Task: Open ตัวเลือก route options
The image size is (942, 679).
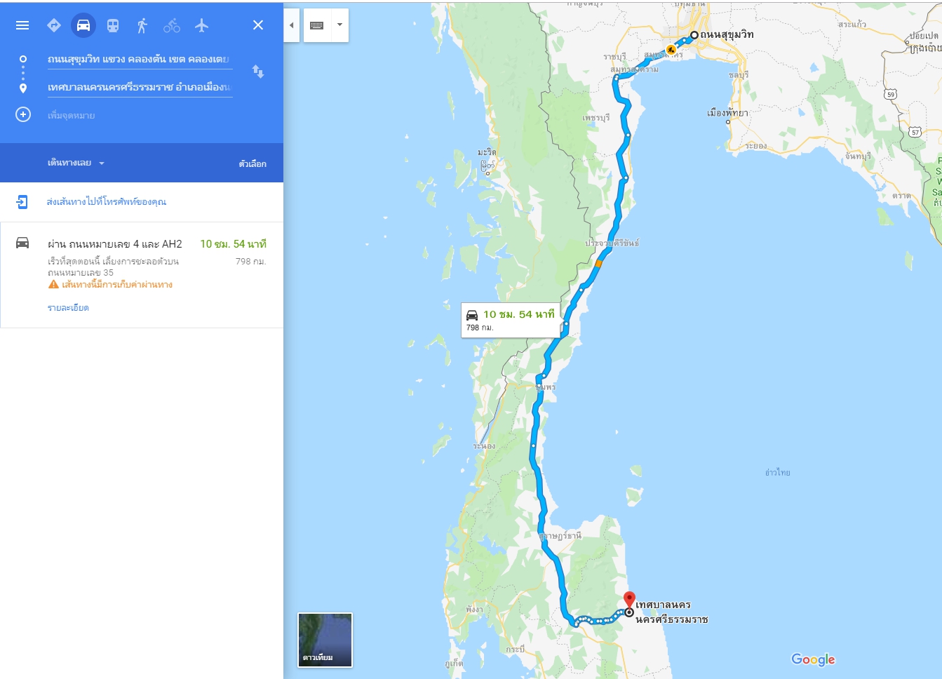Action: [x=253, y=163]
